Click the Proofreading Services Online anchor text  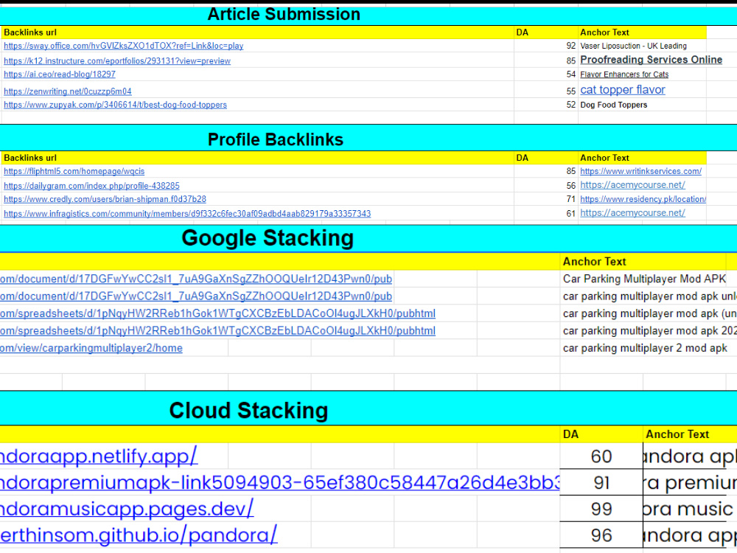(651, 60)
